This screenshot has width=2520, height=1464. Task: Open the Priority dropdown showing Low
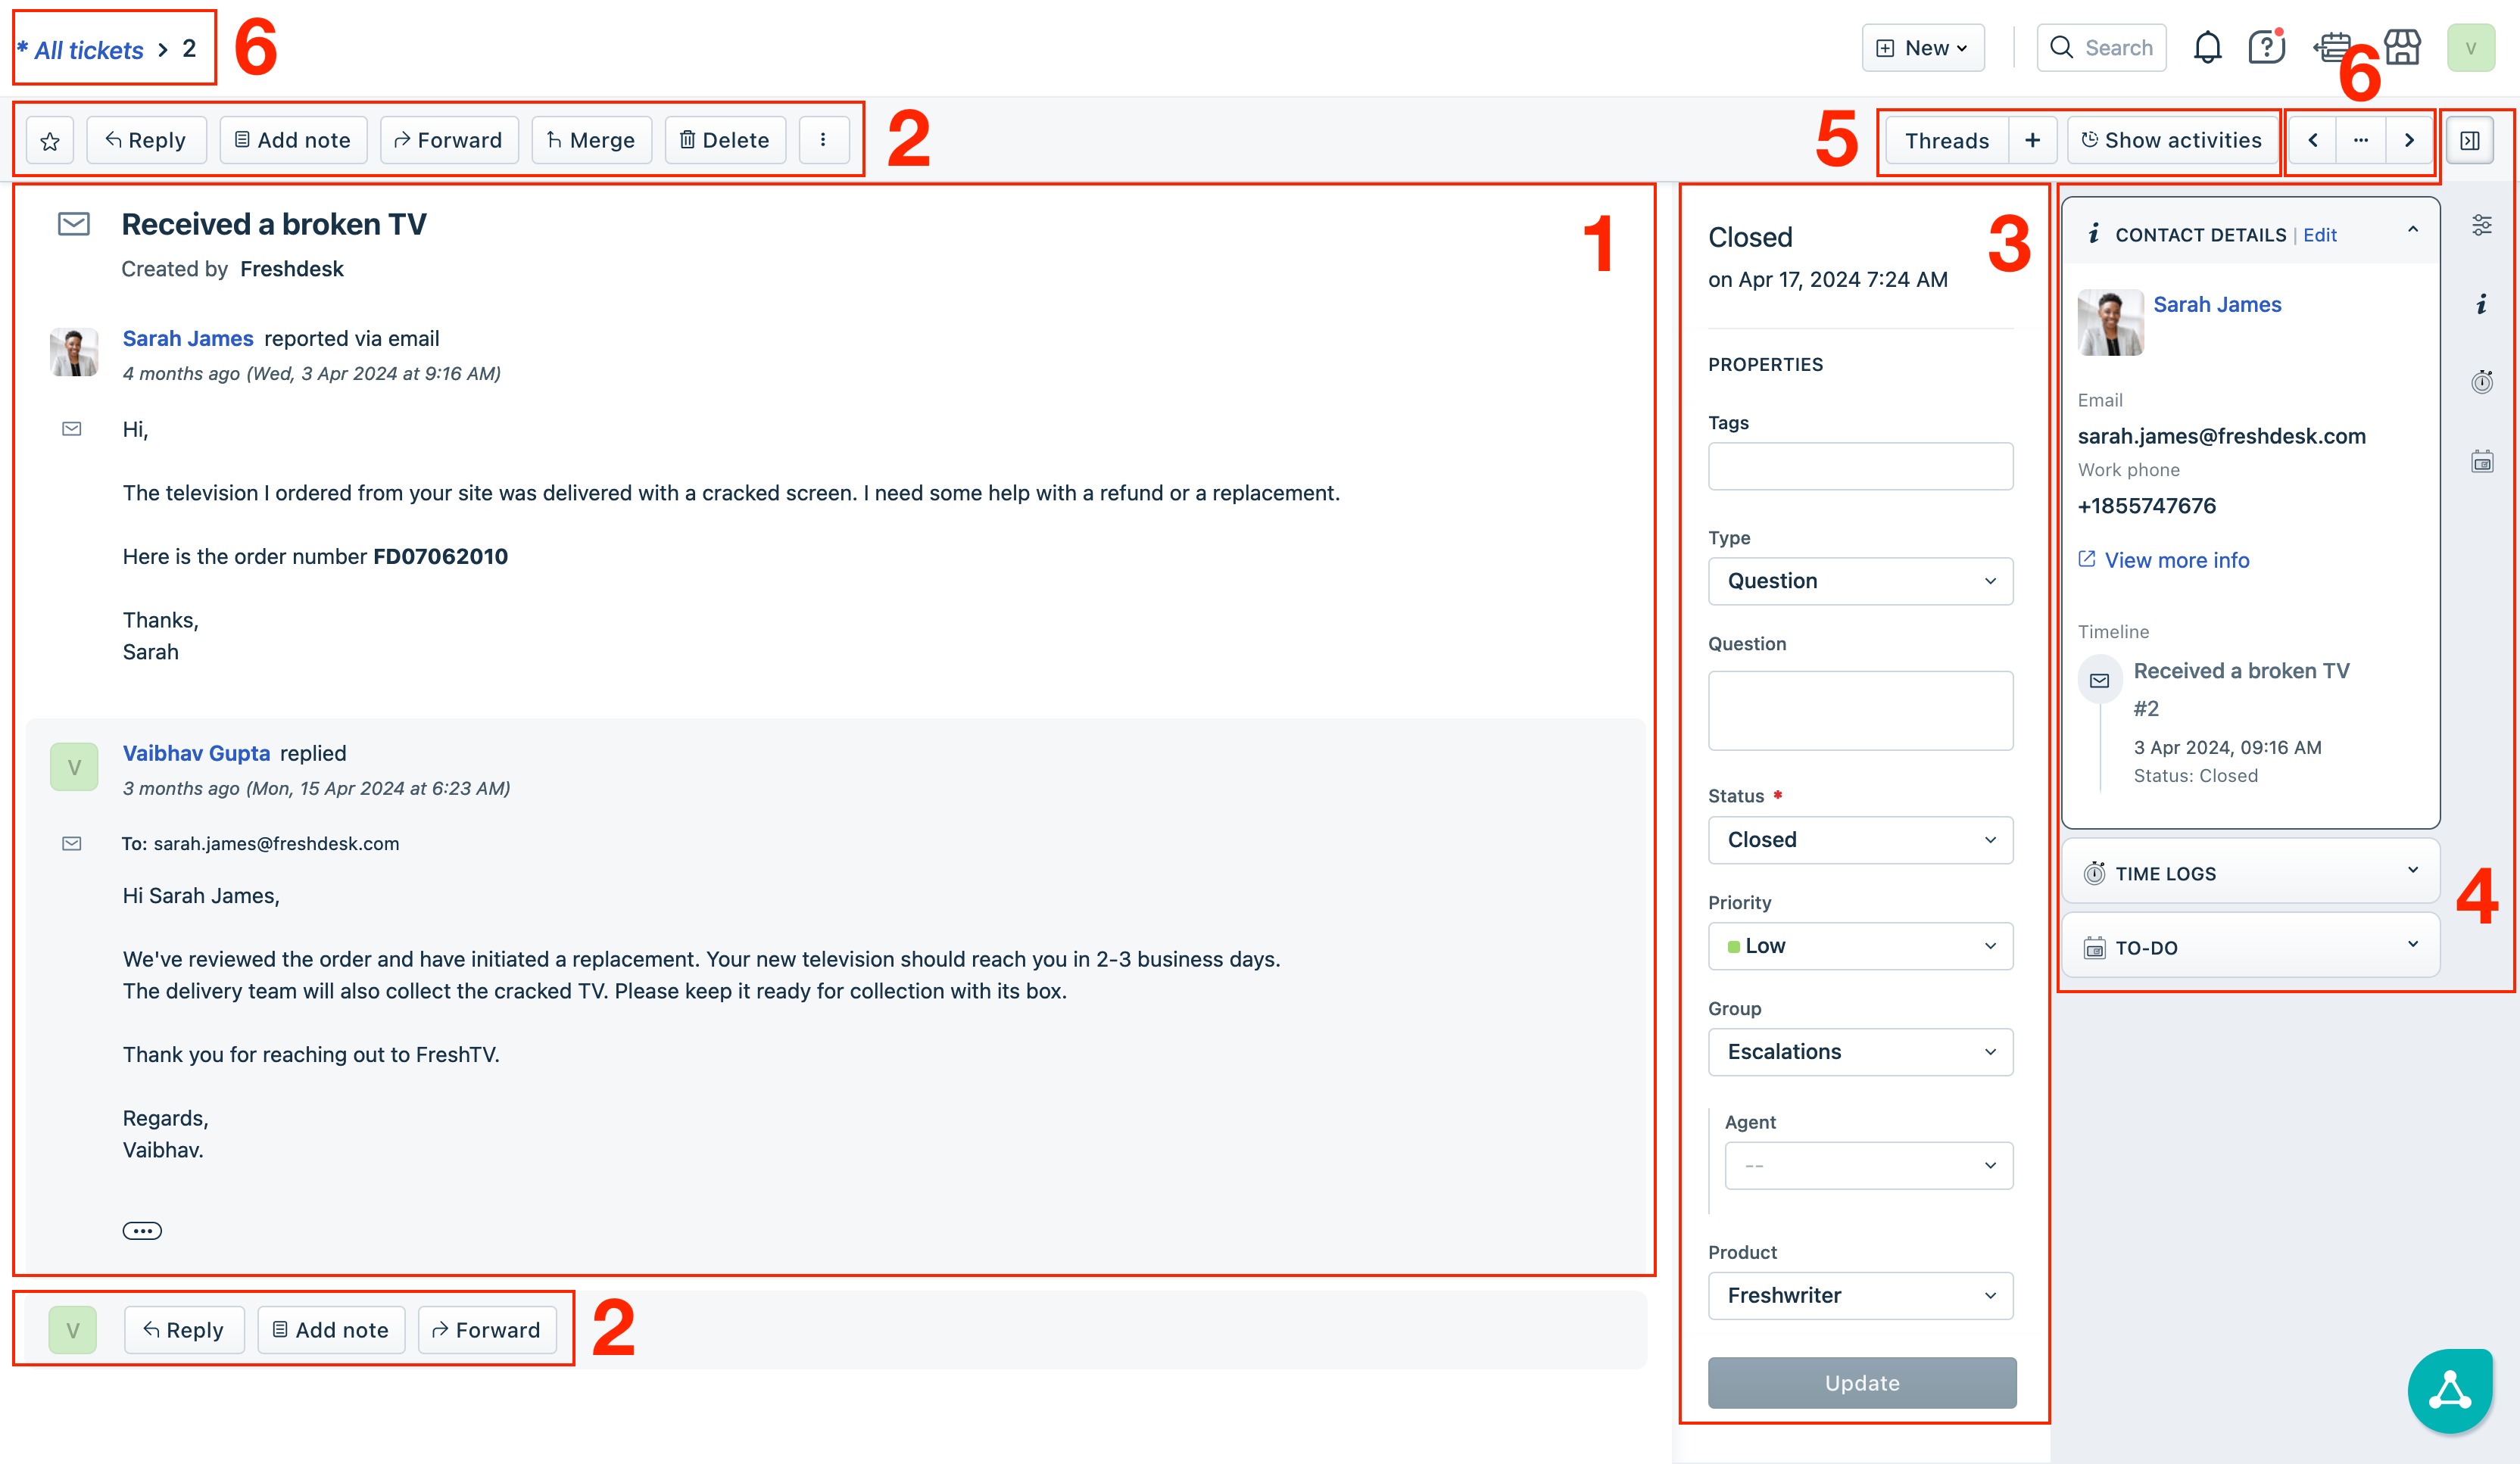pos(1860,946)
